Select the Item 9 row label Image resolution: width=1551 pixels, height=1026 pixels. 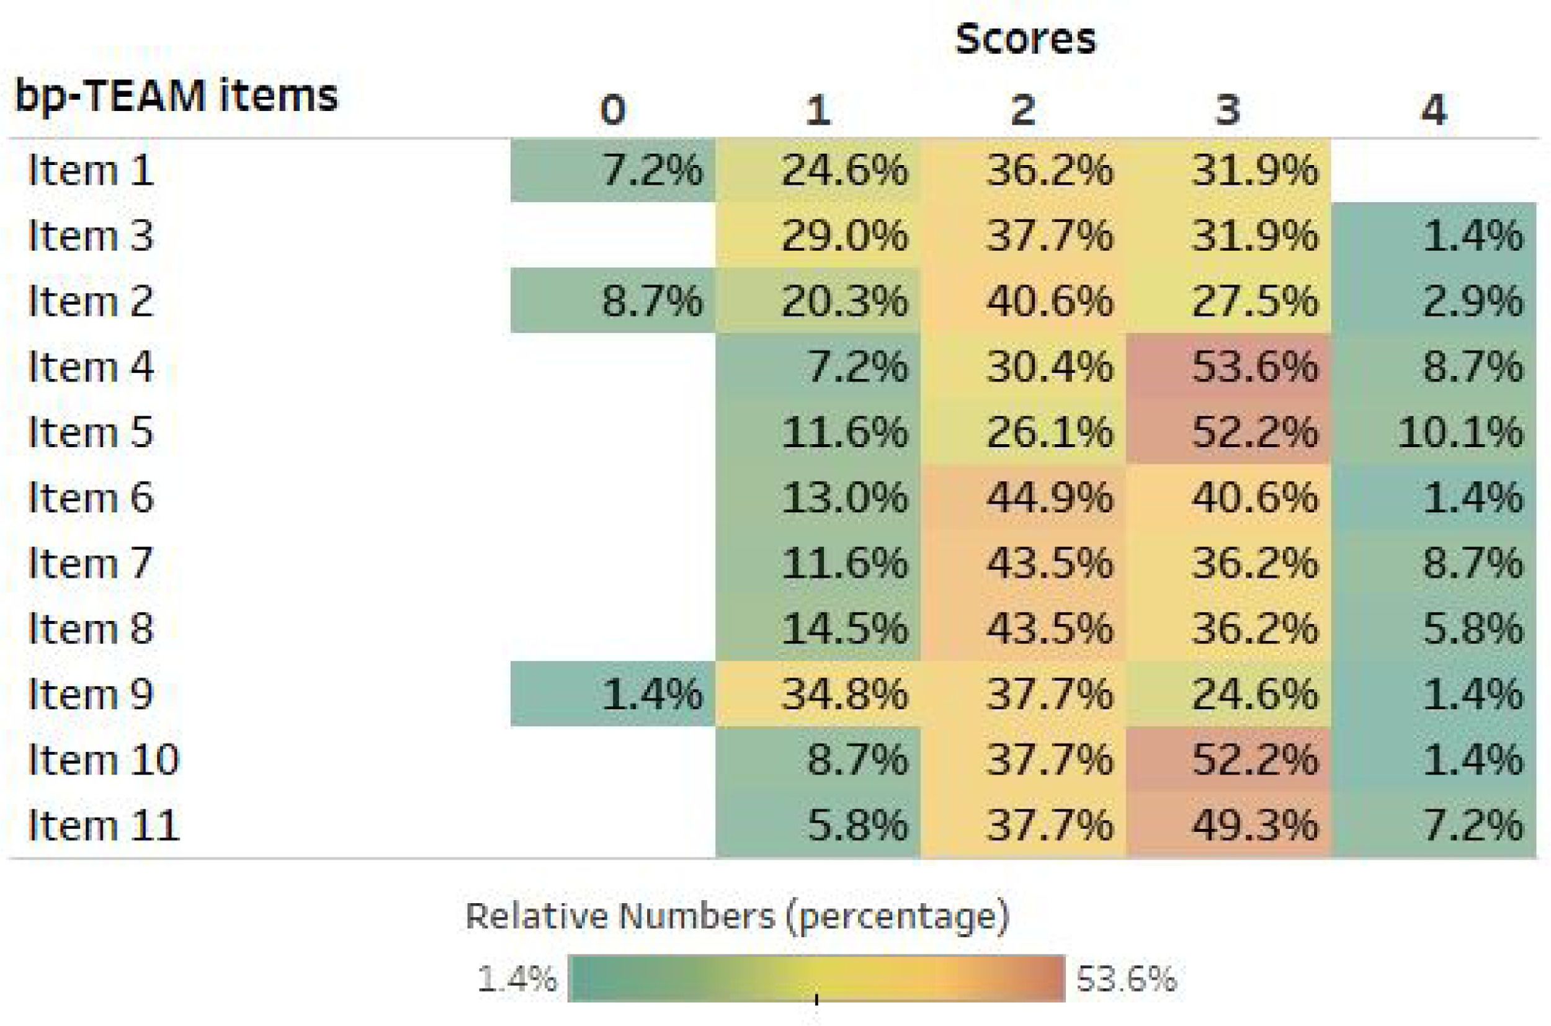click(x=91, y=694)
